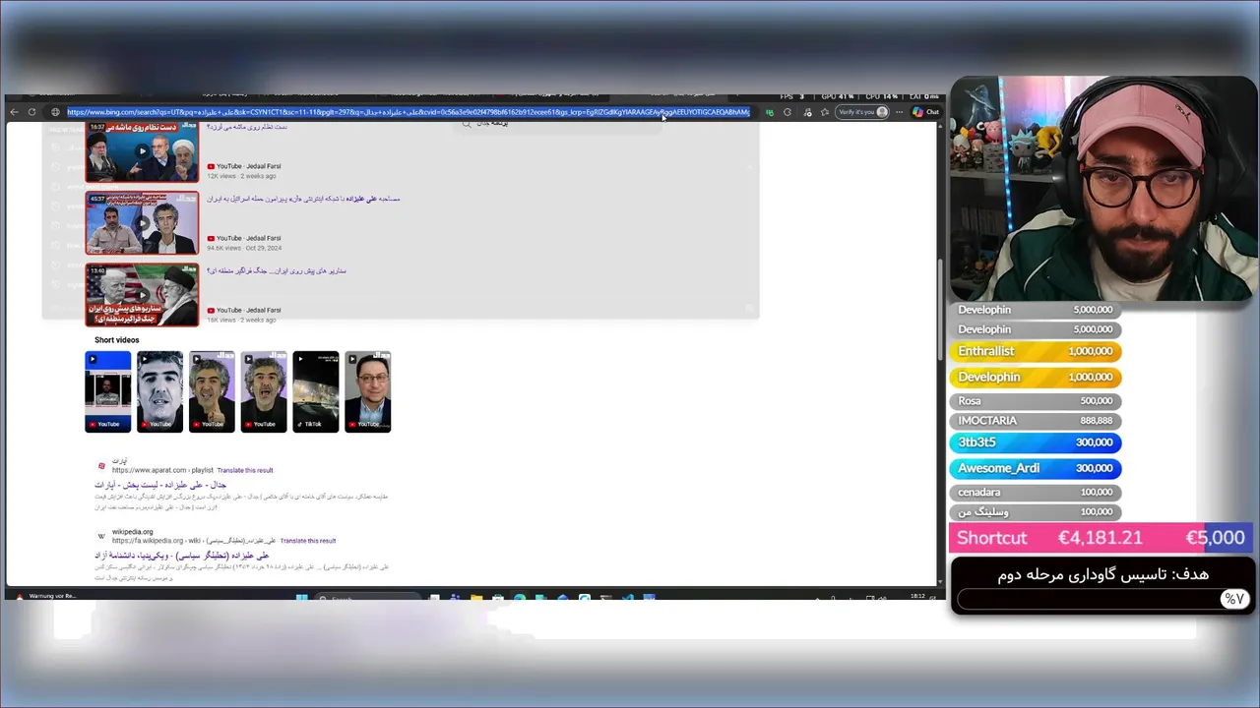Reload the Bing page with refresh icon
The height and width of the screenshot is (708, 1260).
[x=32, y=112]
